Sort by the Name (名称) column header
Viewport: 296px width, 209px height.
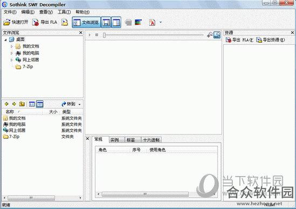[x=22, y=112]
